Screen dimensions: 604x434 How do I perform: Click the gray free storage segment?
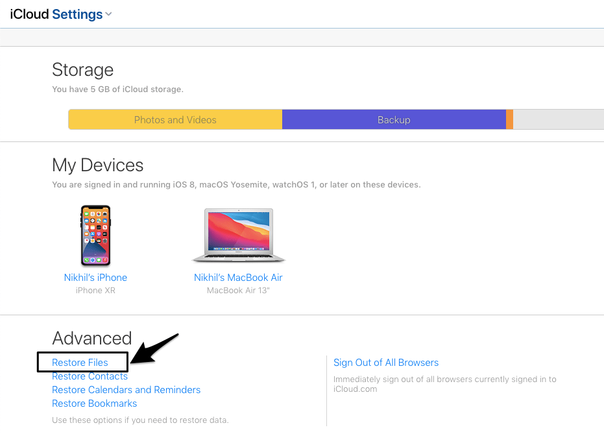click(559, 120)
